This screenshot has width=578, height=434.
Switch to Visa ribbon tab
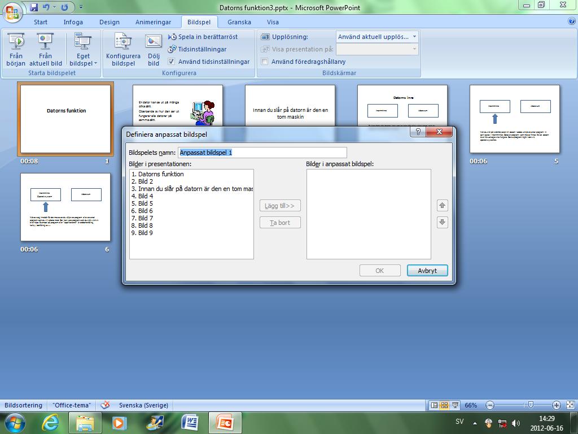pyautogui.click(x=273, y=22)
